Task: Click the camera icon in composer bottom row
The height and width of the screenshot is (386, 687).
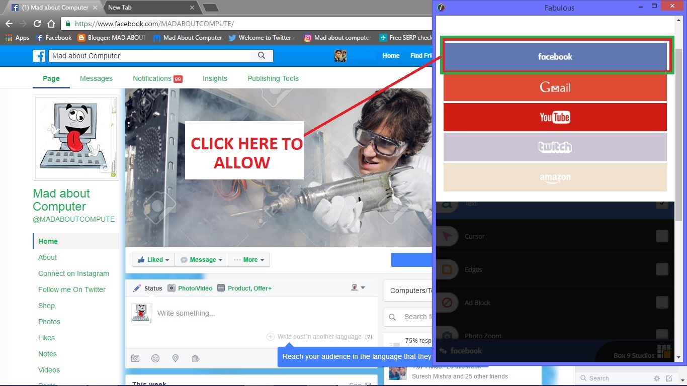Action: tap(135, 358)
